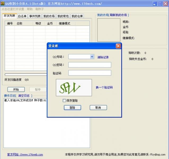
Task: Open the 刷种子 menu
Action: (39, 9)
